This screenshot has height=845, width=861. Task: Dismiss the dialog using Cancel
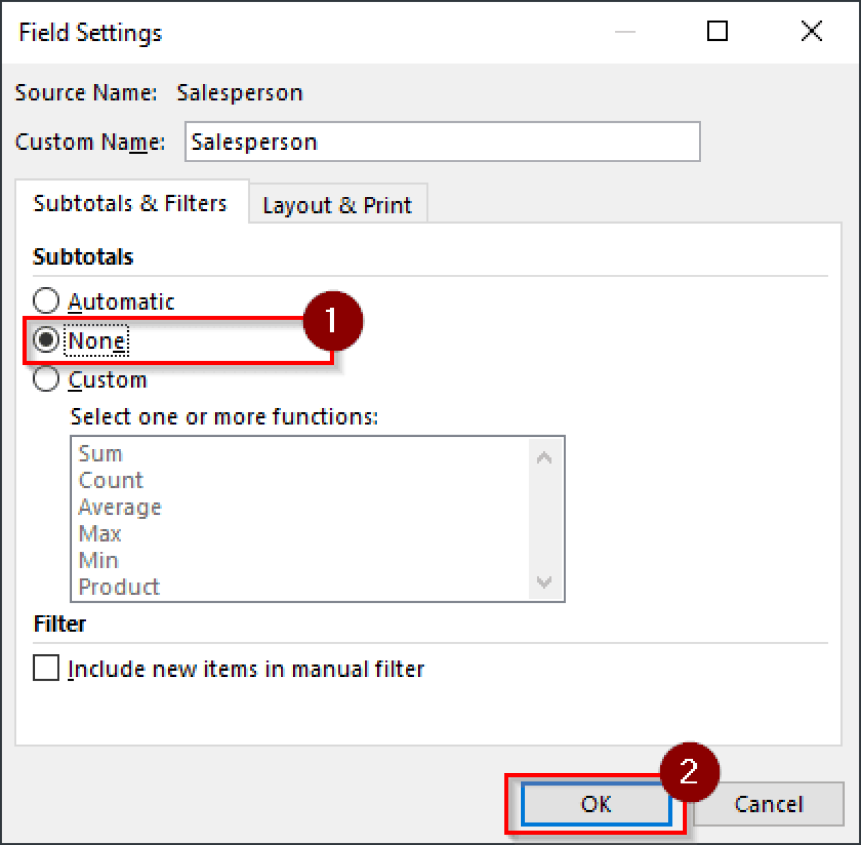pyautogui.click(x=769, y=804)
